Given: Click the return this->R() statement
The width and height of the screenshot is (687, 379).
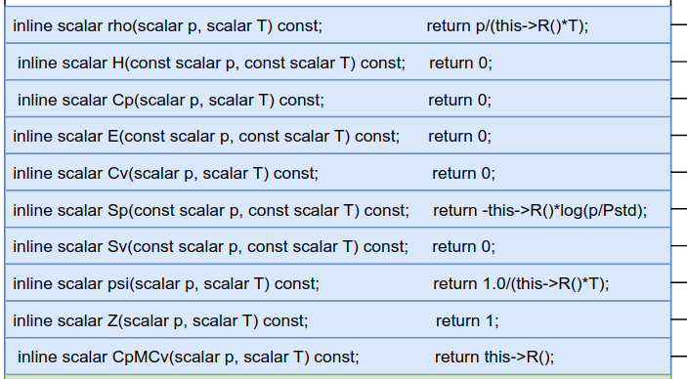Looking at the screenshot, I should click(x=494, y=358).
